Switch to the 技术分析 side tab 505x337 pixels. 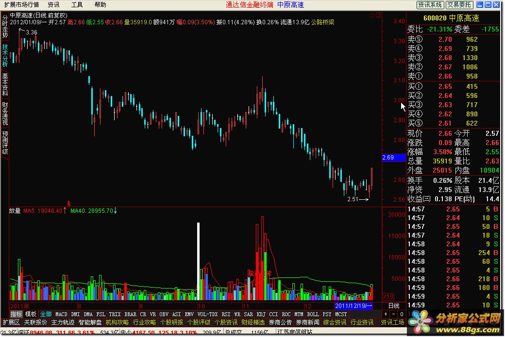(5, 55)
